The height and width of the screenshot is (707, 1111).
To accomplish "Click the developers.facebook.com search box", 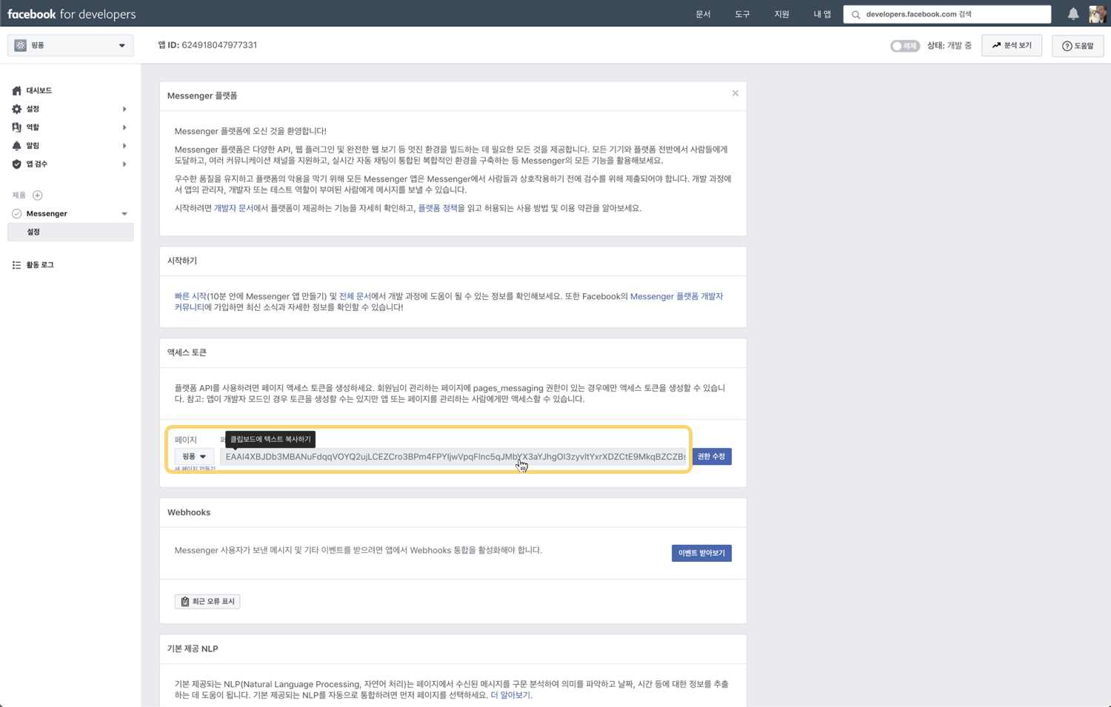I will 947,14.
